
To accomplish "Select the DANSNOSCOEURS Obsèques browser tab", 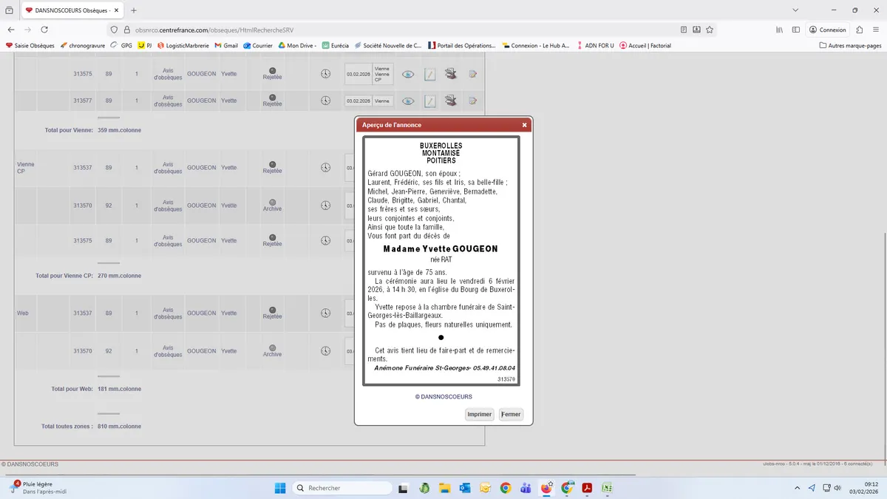I will tap(68, 10).
